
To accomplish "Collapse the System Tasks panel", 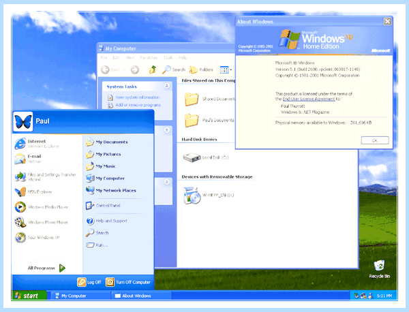I will point(167,86).
